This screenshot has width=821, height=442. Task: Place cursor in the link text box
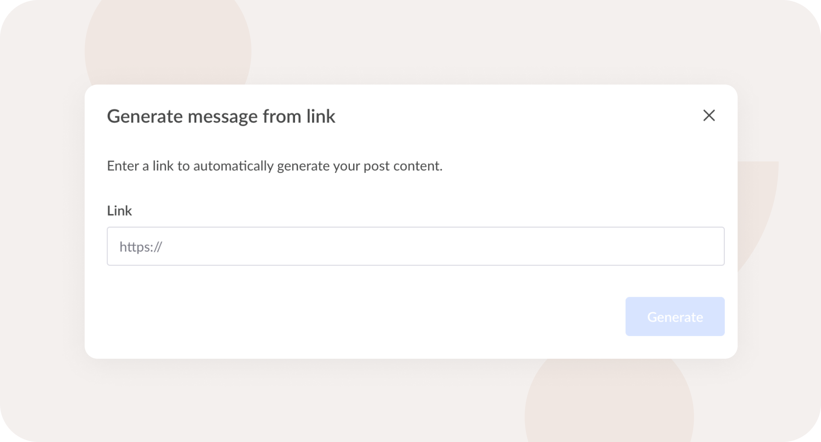[415, 246]
